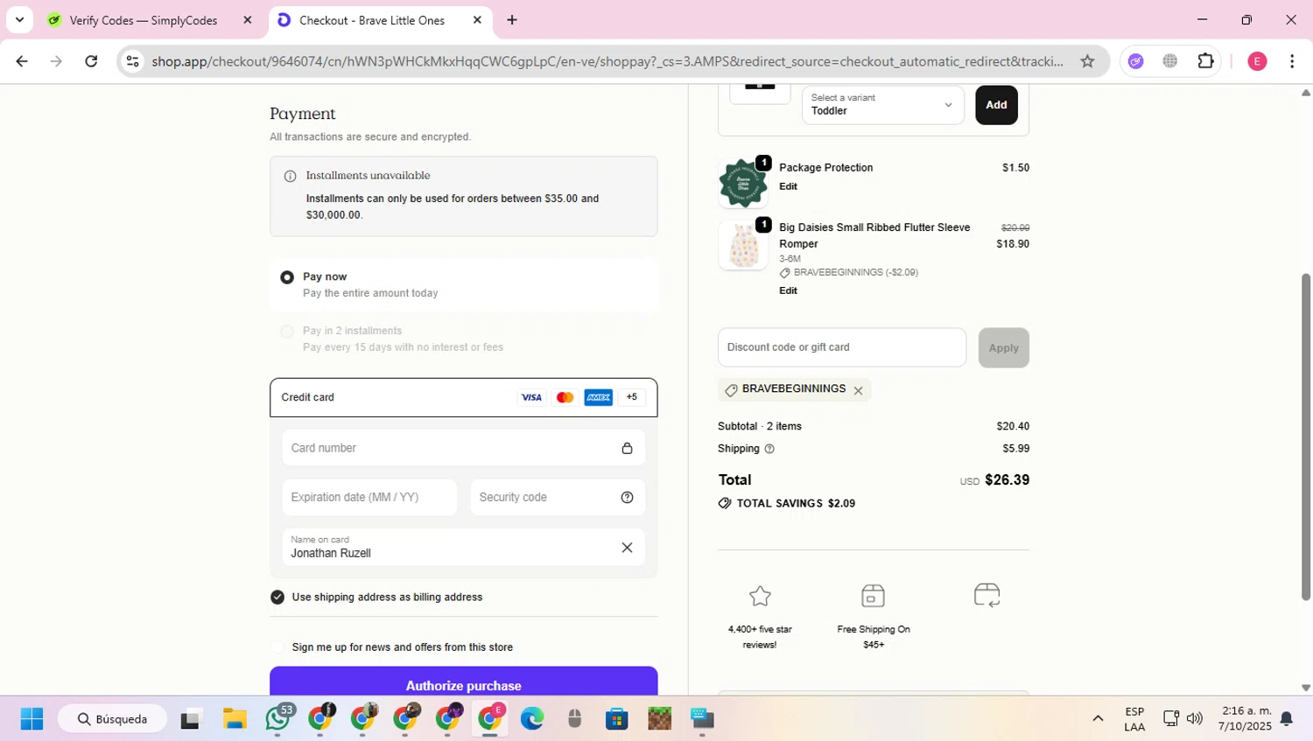Go back to the previous page
The image size is (1313, 741).
[x=22, y=61]
